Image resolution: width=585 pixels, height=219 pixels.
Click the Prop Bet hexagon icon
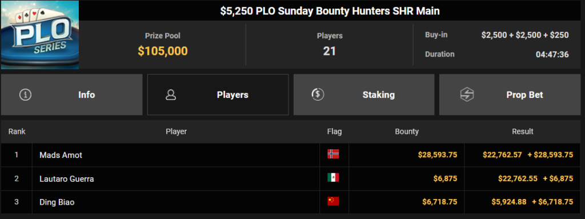click(467, 95)
